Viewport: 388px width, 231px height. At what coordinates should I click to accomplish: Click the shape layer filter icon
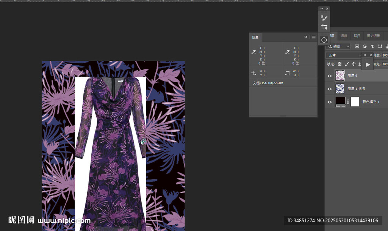coord(380,46)
